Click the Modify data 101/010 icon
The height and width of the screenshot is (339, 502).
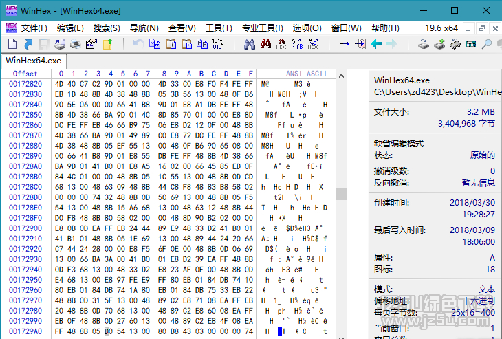218,43
